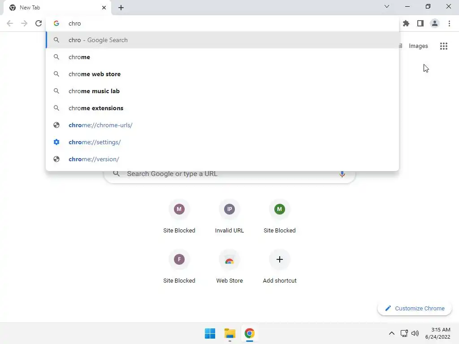Open the chrome://chrome-urls/ suggestion
Viewport: 459px width, 344px height.
tap(222, 125)
